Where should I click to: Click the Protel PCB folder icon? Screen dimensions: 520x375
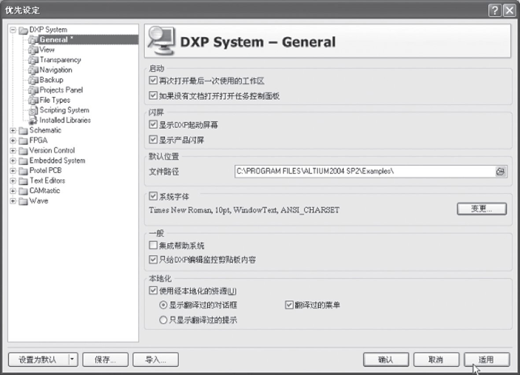(23, 171)
